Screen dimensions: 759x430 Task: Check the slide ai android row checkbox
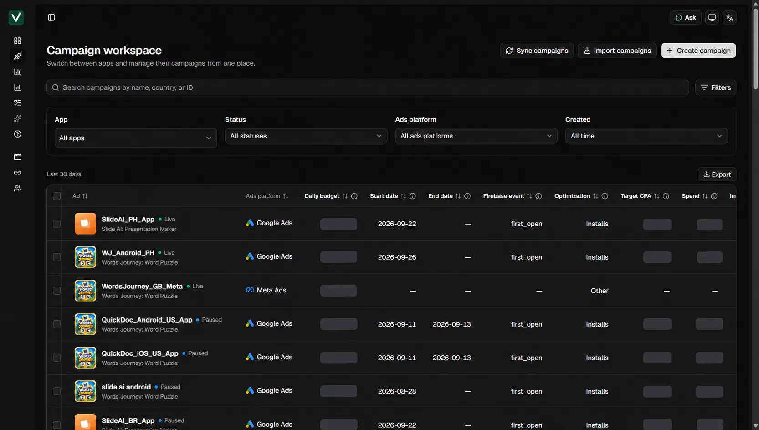pyautogui.click(x=57, y=391)
